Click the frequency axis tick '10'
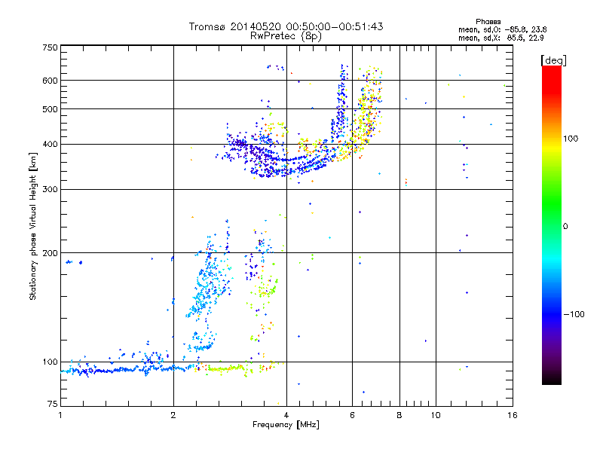Viewport: 603px width, 452px height. coord(436,415)
